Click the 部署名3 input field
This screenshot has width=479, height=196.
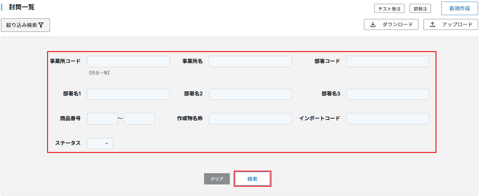pyautogui.click(x=388, y=94)
